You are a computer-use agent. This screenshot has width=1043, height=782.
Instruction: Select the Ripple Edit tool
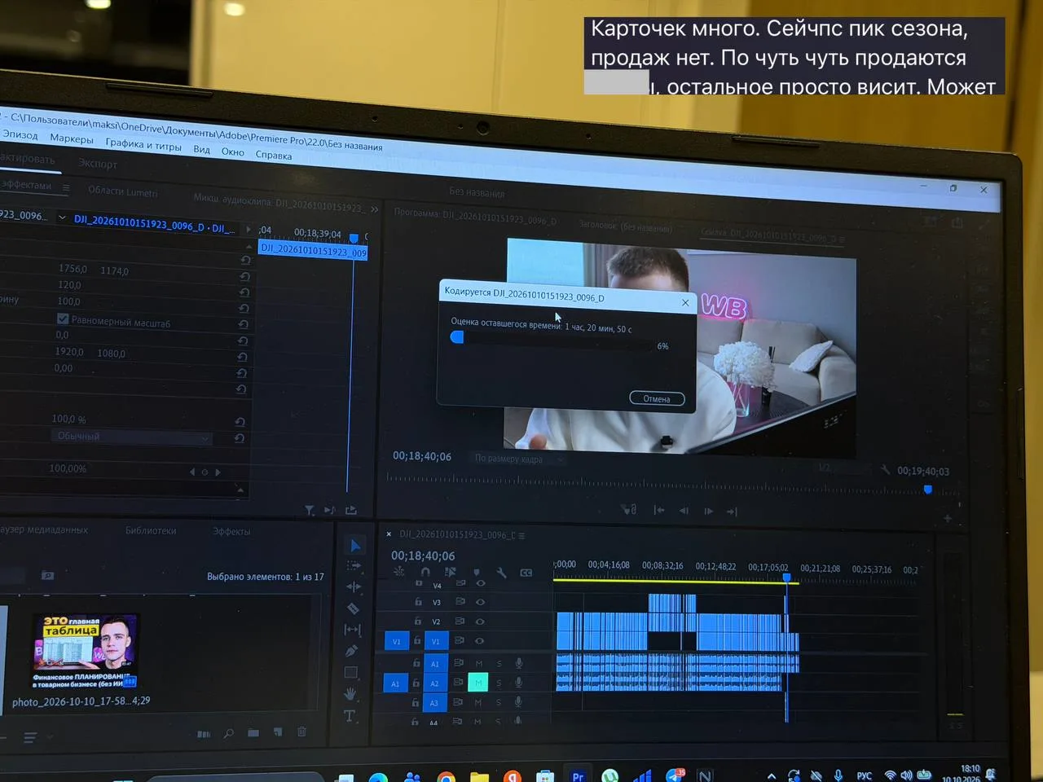(x=354, y=586)
